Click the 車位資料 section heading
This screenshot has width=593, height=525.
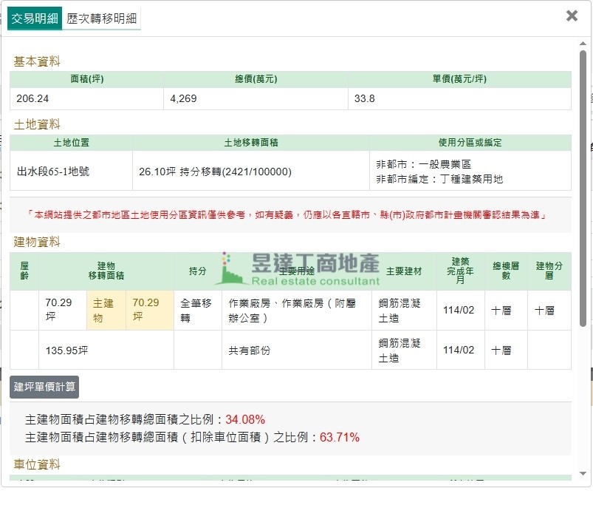[37, 464]
